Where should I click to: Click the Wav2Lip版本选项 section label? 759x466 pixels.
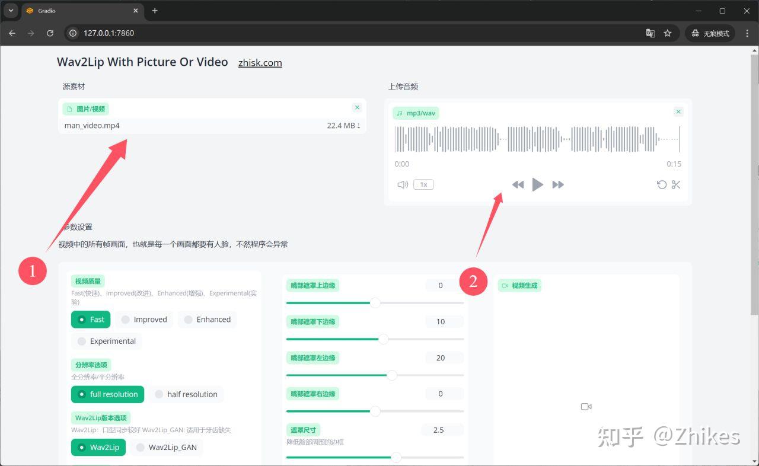pyautogui.click(x=101, y=418)
